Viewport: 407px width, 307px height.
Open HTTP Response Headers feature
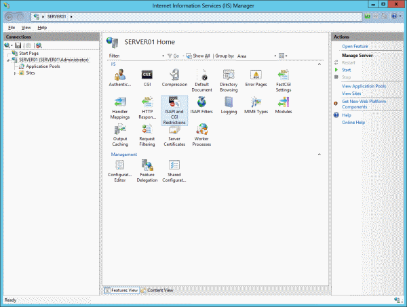point(147,108)
